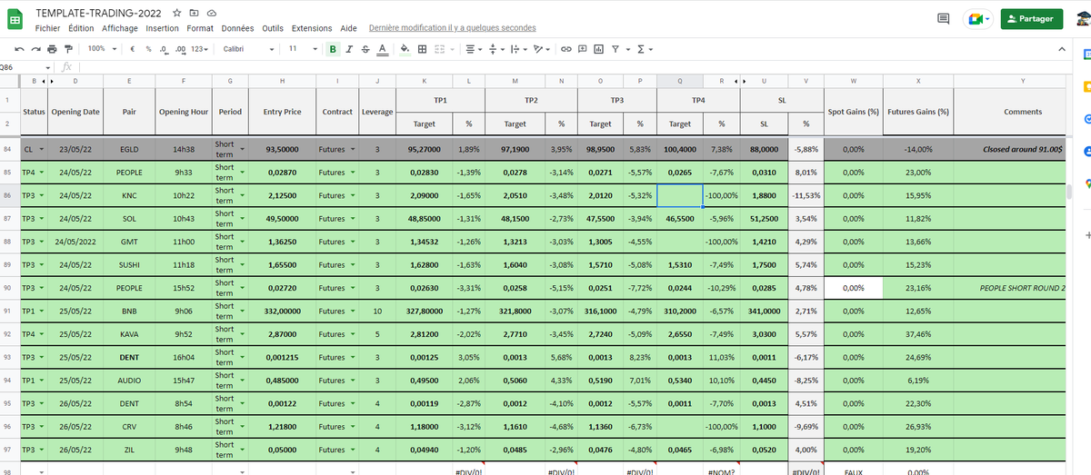
Task: Insert a function with the sigma icon
Action: coord(640,48)
